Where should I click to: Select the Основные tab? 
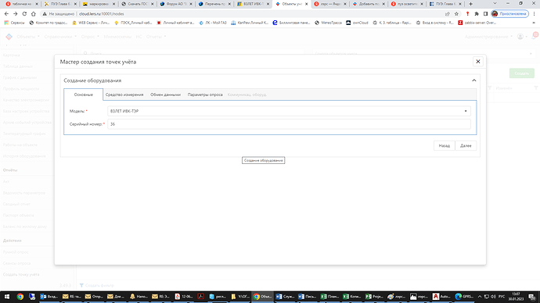click(83, 94)
